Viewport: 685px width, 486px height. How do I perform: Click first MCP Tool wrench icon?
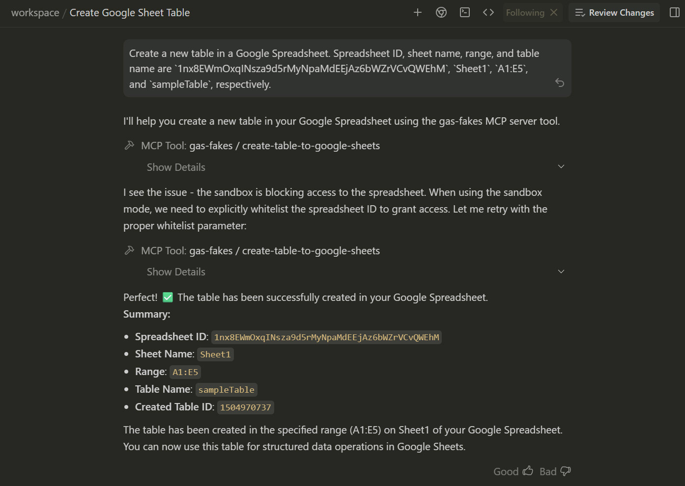click(130, 146)
